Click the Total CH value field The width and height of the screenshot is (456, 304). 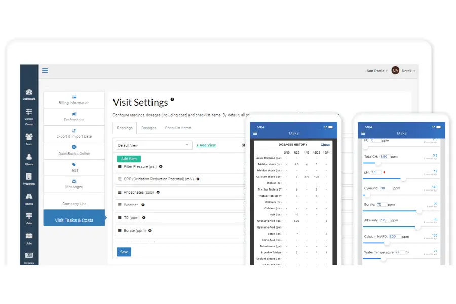point(385,157)
